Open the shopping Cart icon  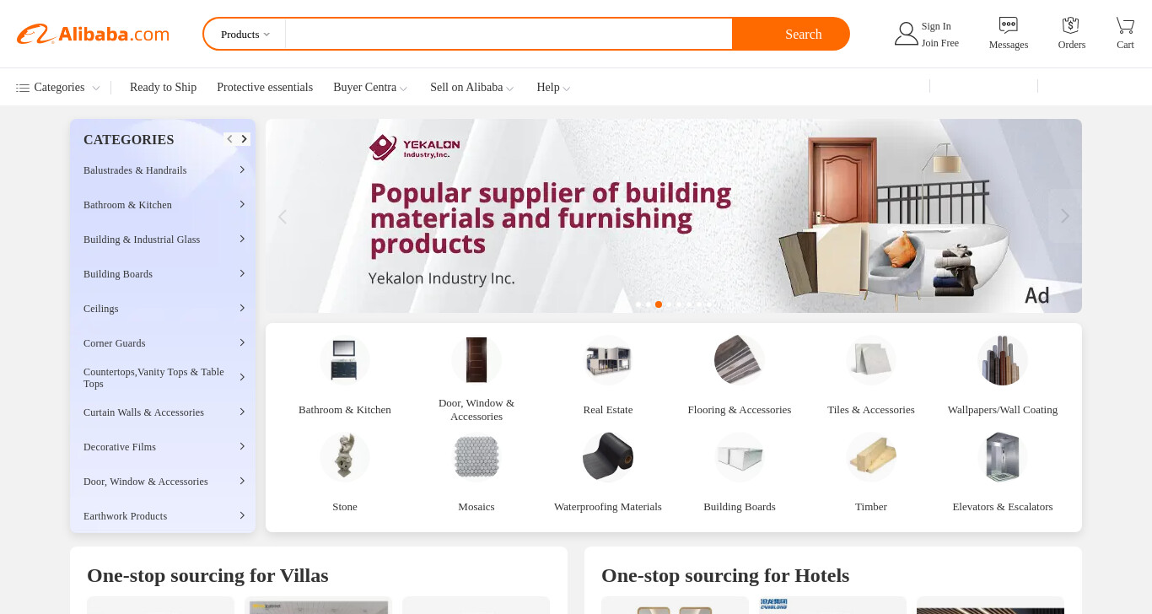[1125, 25]
